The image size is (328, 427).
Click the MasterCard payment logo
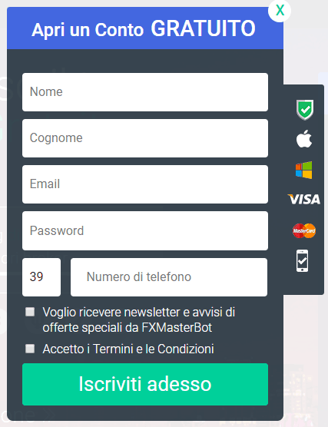(x=304, y=230)
